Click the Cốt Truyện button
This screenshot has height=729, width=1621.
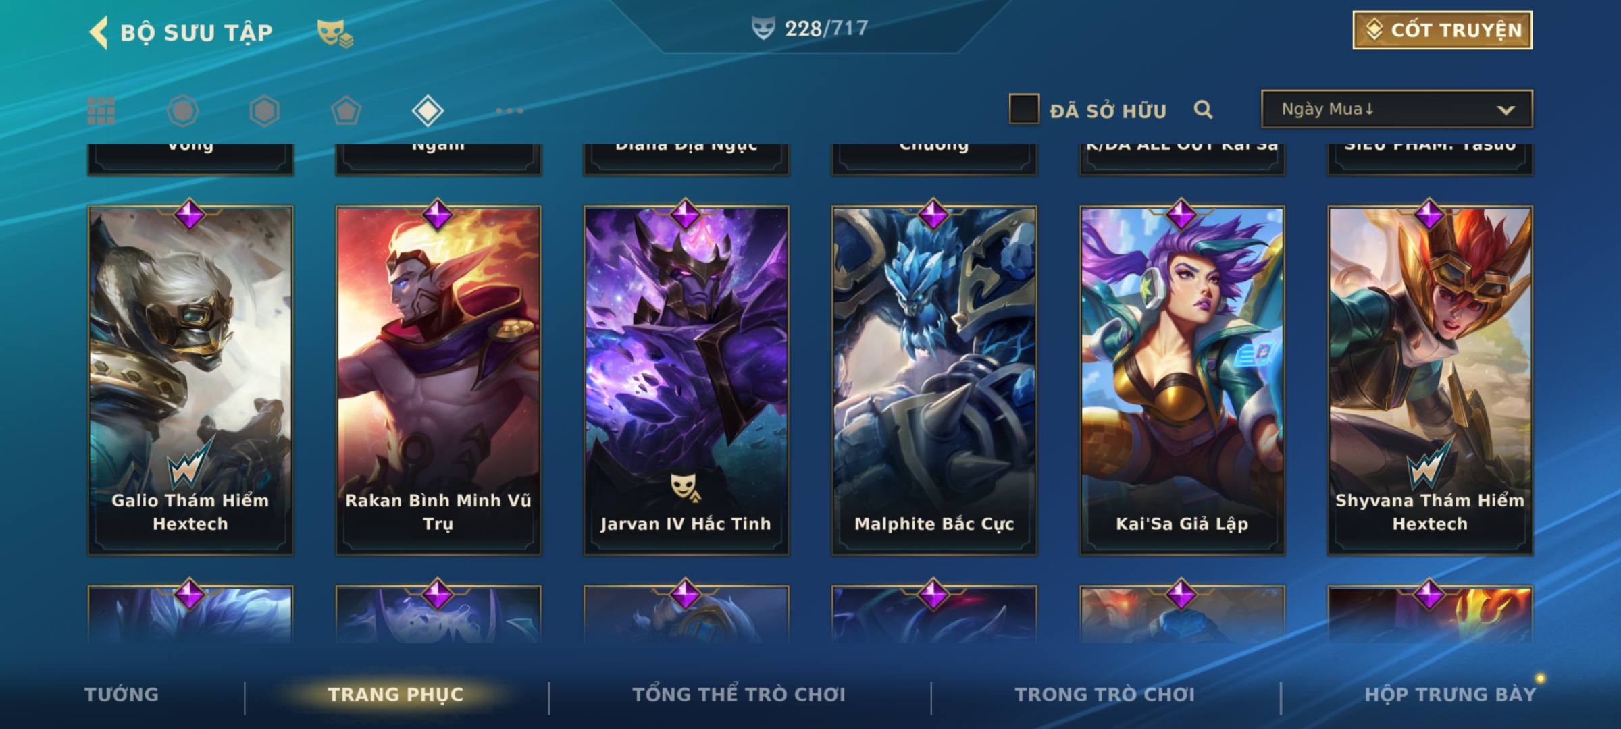(1442, 30)
